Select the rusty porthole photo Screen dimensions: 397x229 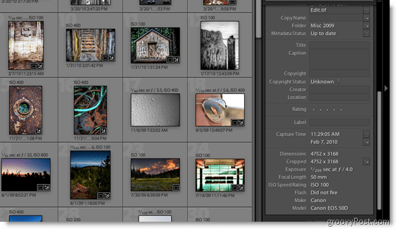tap(26, 110)
